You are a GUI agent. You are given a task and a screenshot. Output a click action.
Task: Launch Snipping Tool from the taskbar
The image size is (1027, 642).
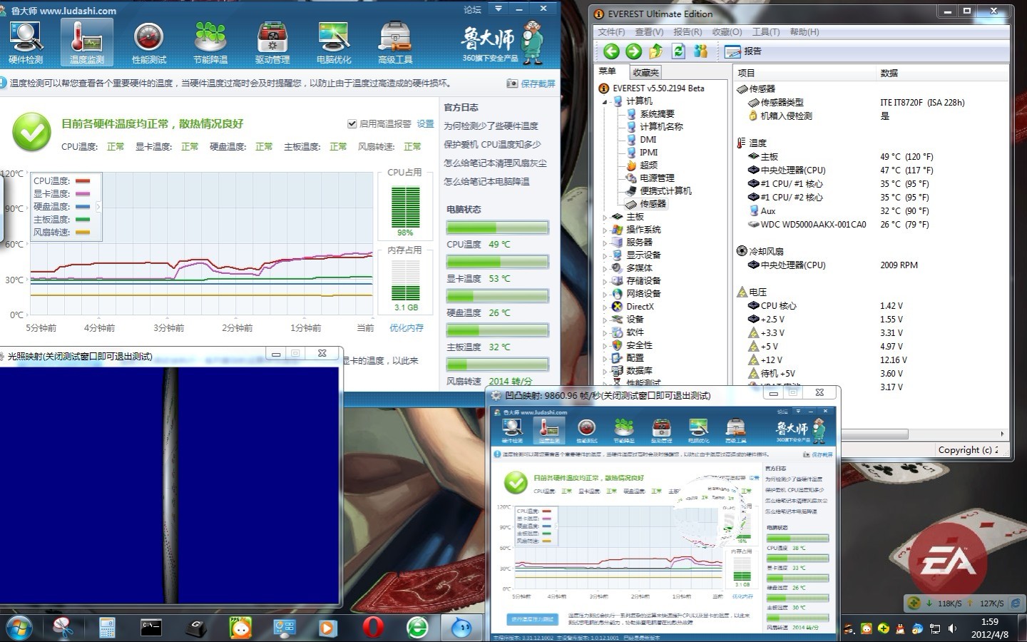click(63, 628)
